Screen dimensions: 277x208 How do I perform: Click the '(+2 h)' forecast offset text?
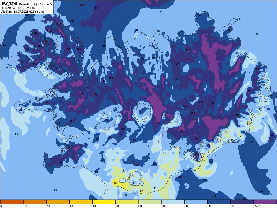(x=40, y=12)
